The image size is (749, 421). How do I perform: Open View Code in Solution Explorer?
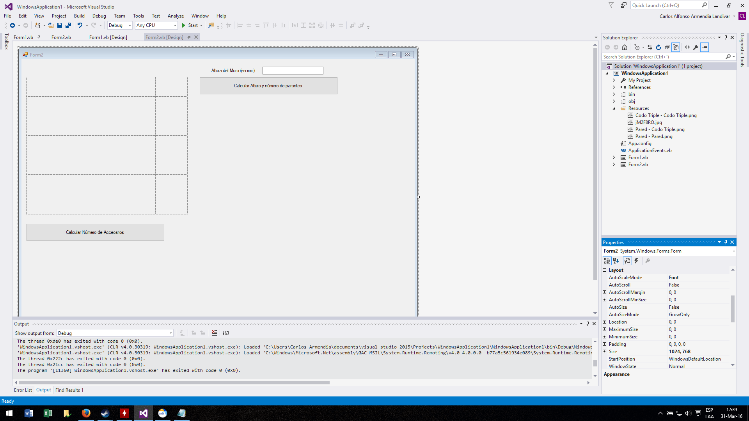coord(687,47)
